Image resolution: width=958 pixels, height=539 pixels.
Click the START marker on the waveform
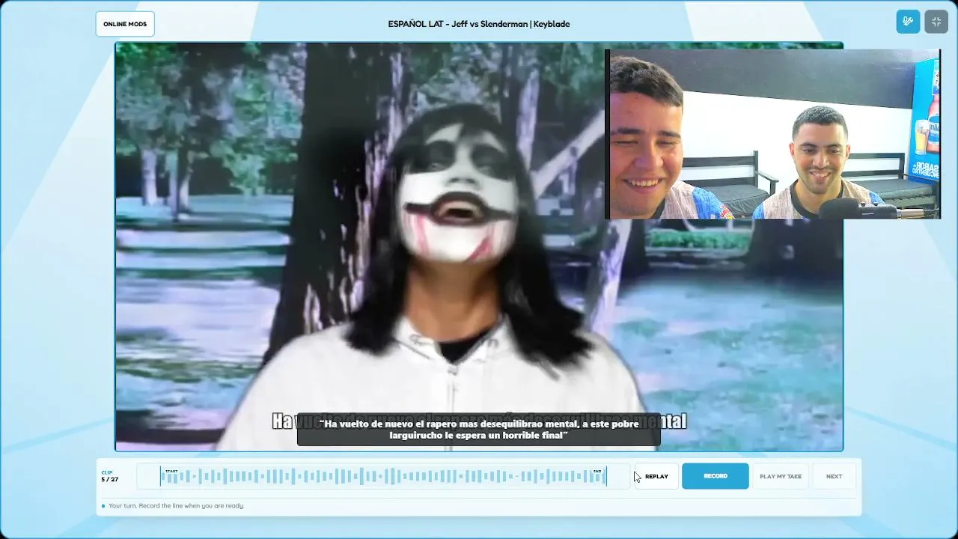coord(171,471)
